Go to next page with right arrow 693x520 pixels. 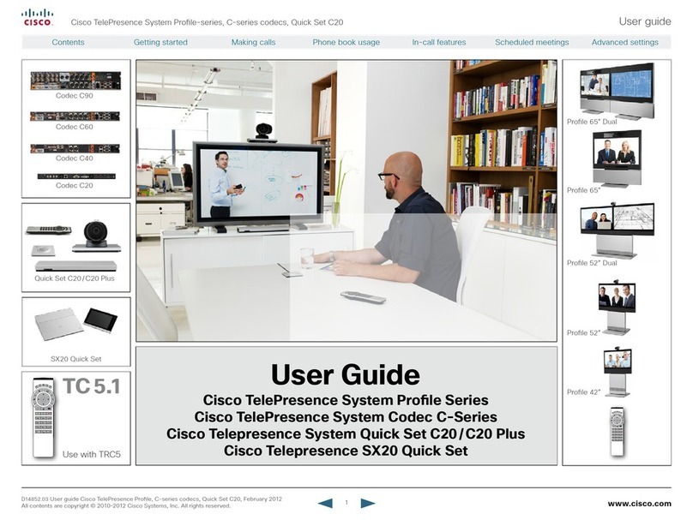click(368, 503)
